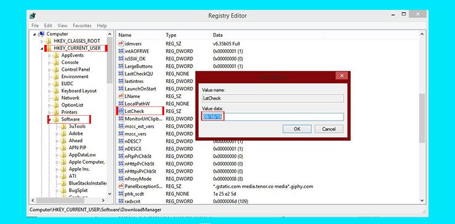This screenshot has width=455, height=224.
Task: Click the Adobe folder icon
Action: pos(64,134)
